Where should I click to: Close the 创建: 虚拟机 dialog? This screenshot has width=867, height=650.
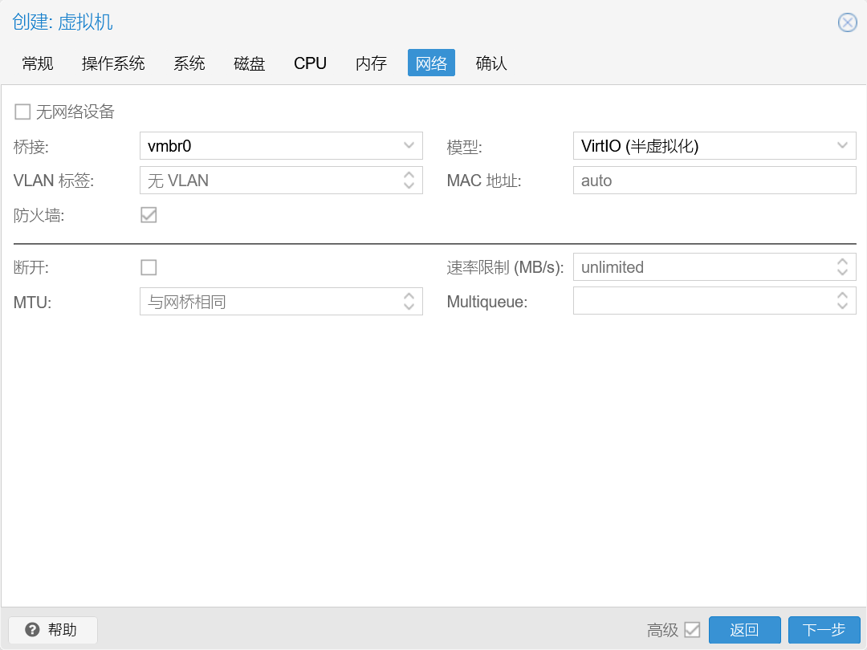847,22
